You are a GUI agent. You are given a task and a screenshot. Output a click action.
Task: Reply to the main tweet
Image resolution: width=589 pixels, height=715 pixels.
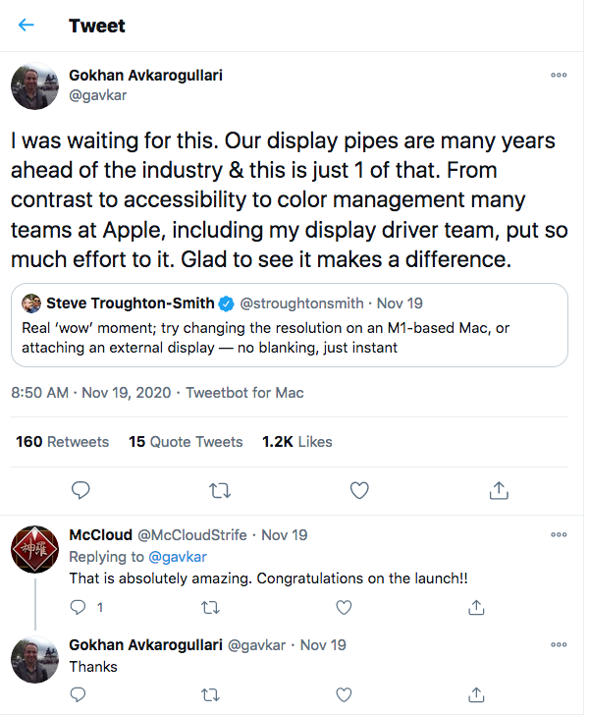(82, 489)
